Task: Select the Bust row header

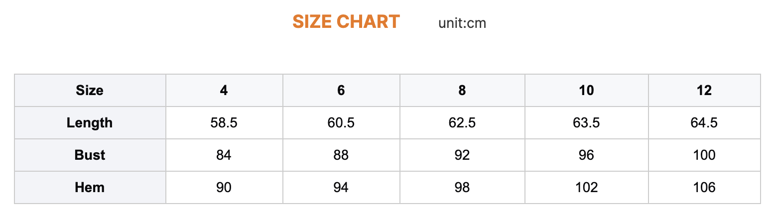Action: click(90, 155)
